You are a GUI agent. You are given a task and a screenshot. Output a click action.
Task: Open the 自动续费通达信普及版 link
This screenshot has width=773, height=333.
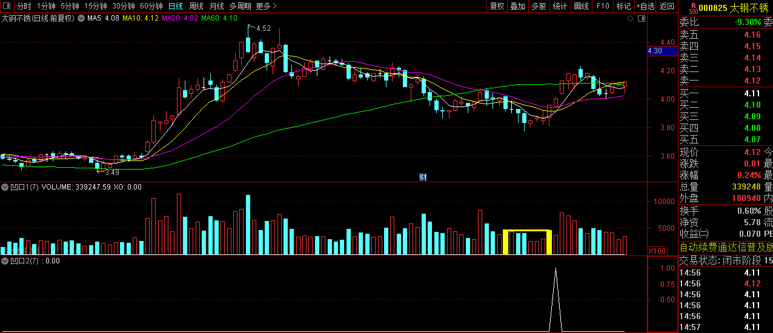726,247
